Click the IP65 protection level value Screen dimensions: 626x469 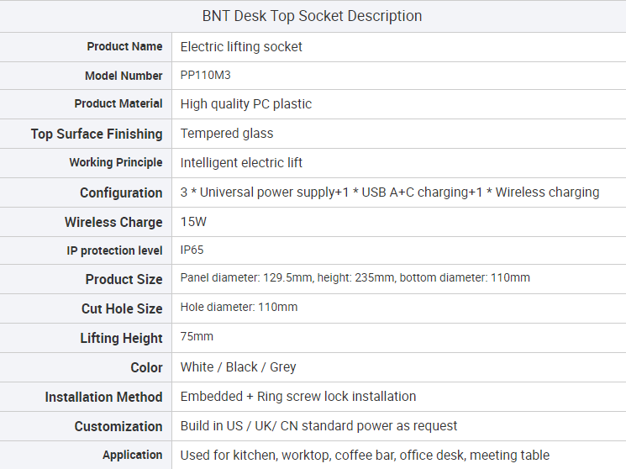[192, 250]
